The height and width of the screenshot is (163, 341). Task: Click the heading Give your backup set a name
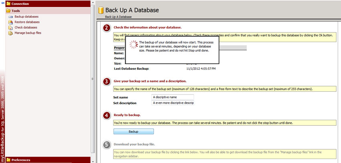click(x=150, y=81)
